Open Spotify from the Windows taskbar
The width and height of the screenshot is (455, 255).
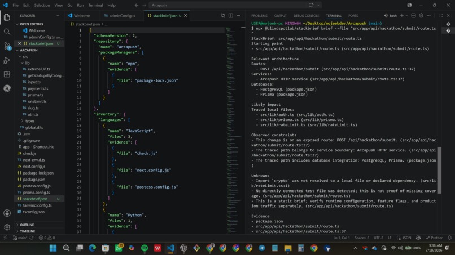pos(144,248)
